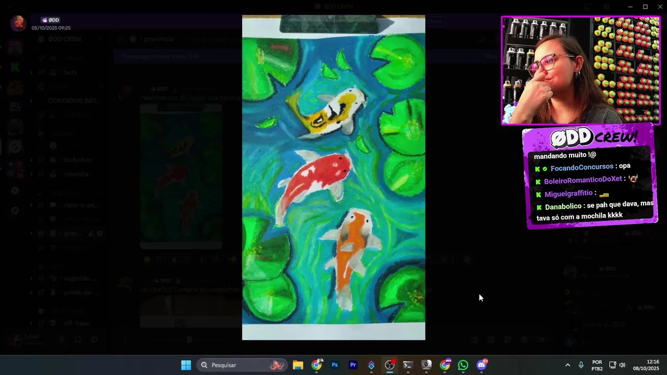The height and width of the screenshot is (375, 667).
Task: Click the microphone tray icon
Action: pos(581,365)
